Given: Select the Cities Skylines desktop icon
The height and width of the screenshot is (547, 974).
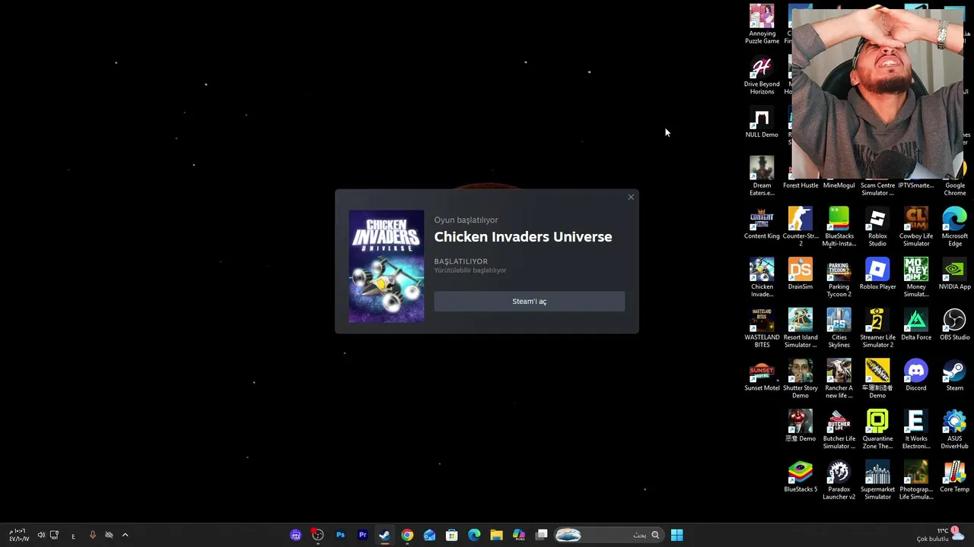Looking at the screenshot, I should (x=839, y=328).
